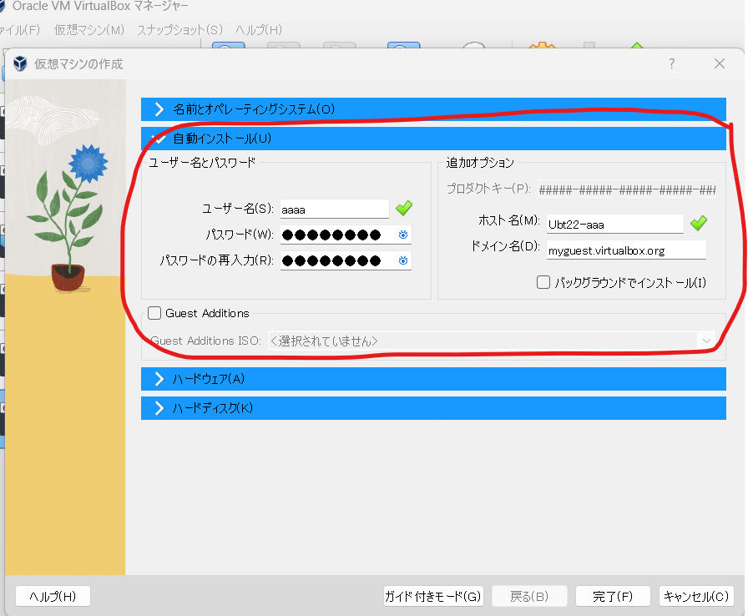The width and height of the screenshot is (748, 616).
Task: Click the ? help icon in title bar
Action: click(x=672, y=63)
